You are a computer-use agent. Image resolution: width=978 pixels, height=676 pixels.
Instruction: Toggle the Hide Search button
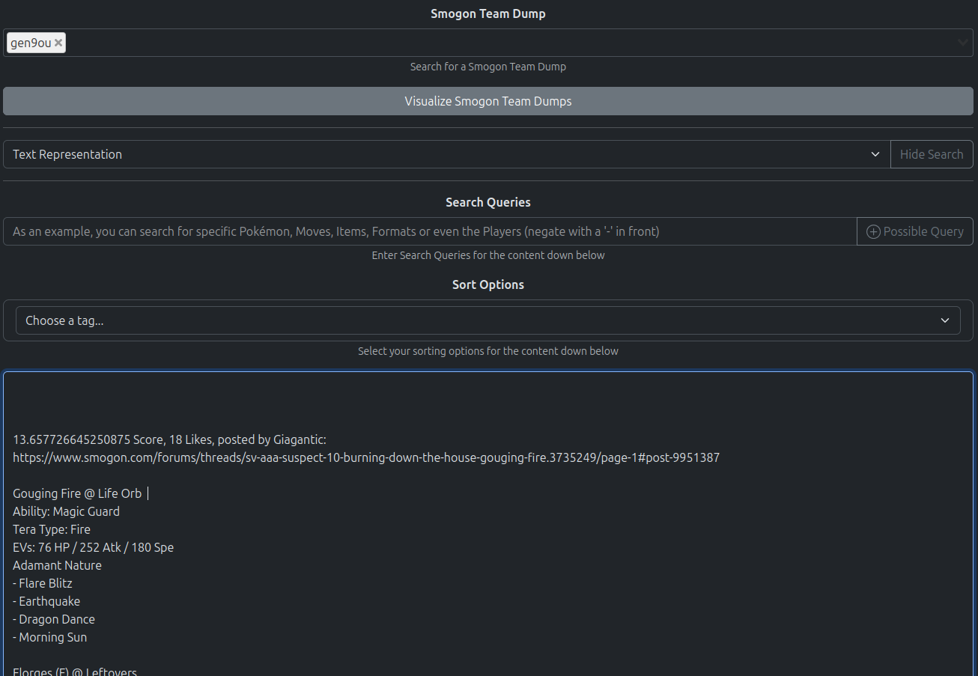tap(932, 154)
